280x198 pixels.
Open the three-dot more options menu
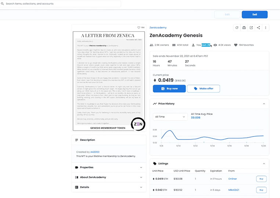(x=266, y=27)
